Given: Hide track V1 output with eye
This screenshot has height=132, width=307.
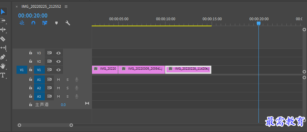Looking at the screenshot, I should (x=58, y=70).
